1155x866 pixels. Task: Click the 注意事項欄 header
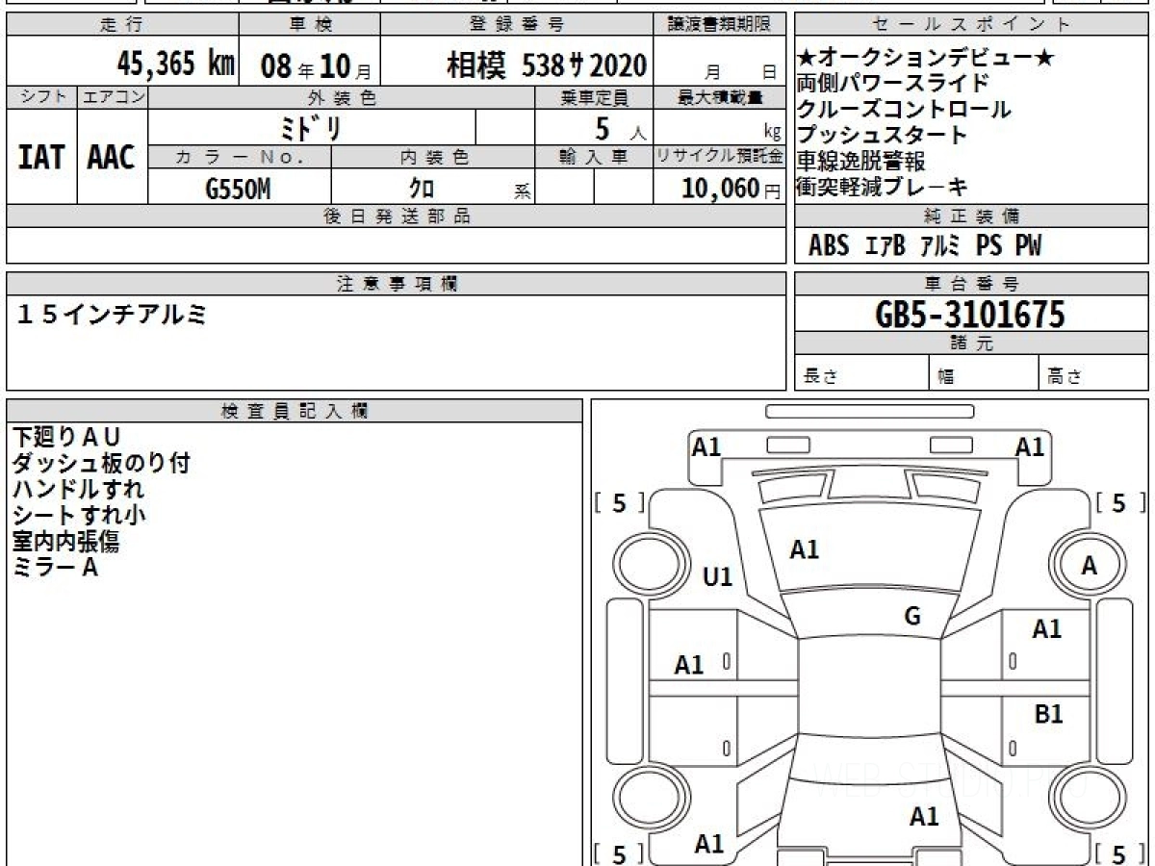click(x=397, y=284)
